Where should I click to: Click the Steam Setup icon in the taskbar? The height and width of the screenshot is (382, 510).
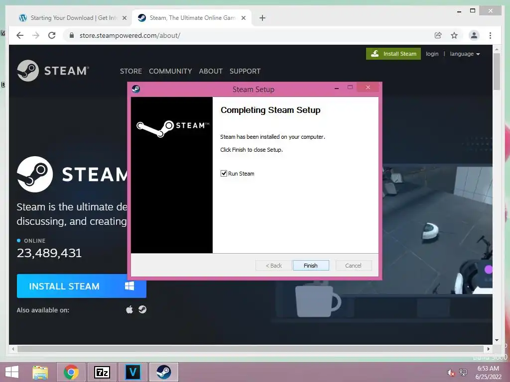(163, 372)
